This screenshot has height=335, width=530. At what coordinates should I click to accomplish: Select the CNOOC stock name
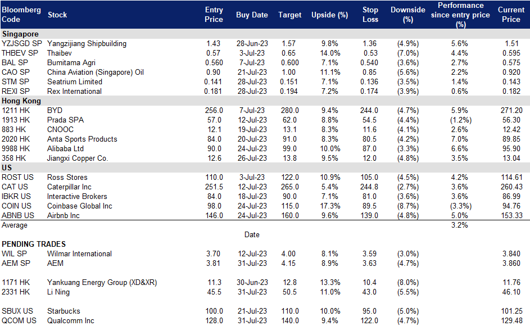coord(61,129)
